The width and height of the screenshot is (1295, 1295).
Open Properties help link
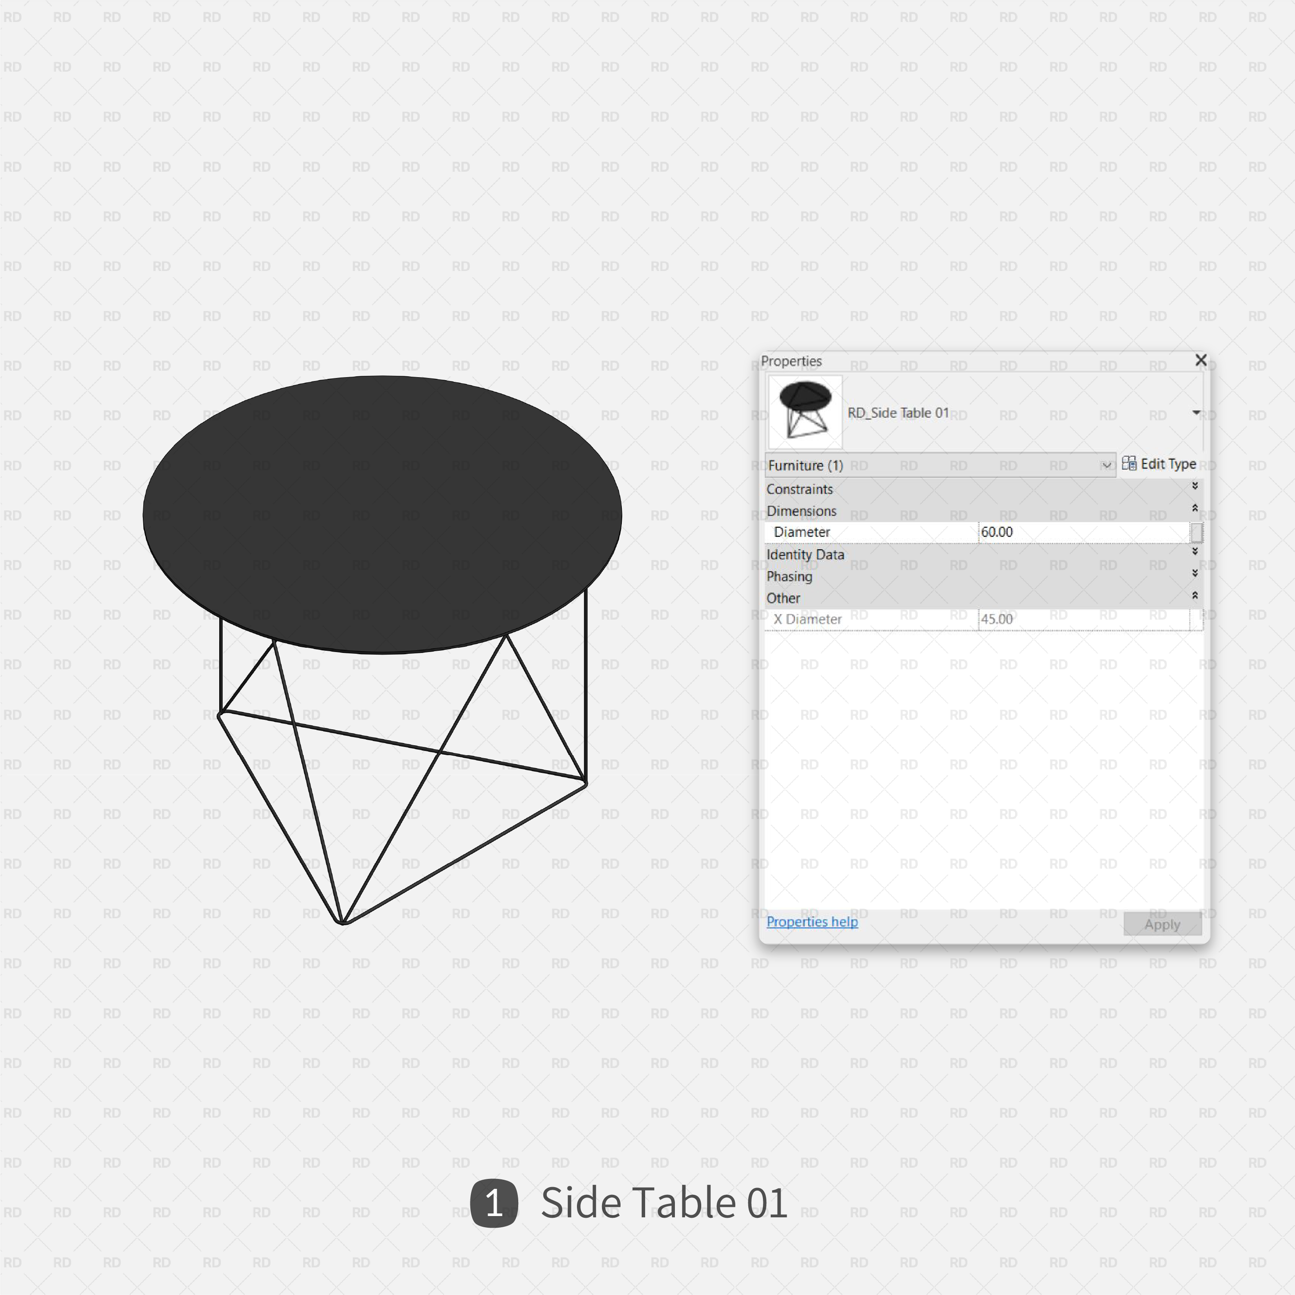[812, 921]
